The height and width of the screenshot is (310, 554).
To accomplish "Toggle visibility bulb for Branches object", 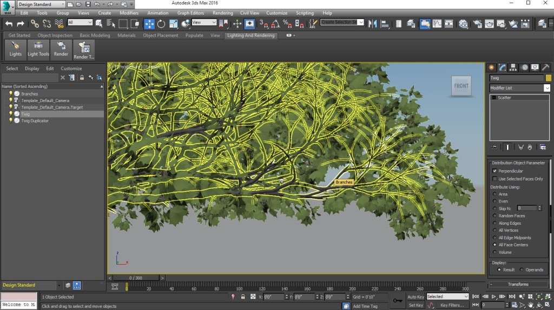I will tap(11, 93).
